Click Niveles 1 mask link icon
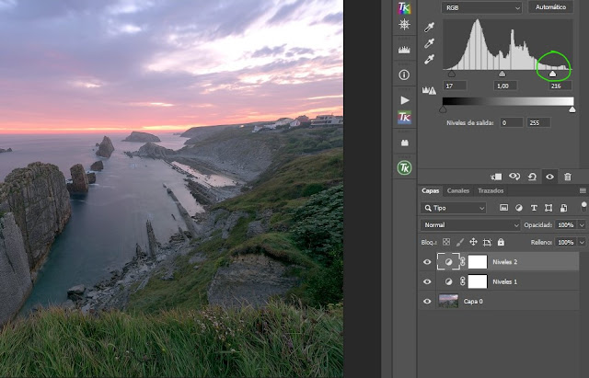 click(x=463, y=281)
